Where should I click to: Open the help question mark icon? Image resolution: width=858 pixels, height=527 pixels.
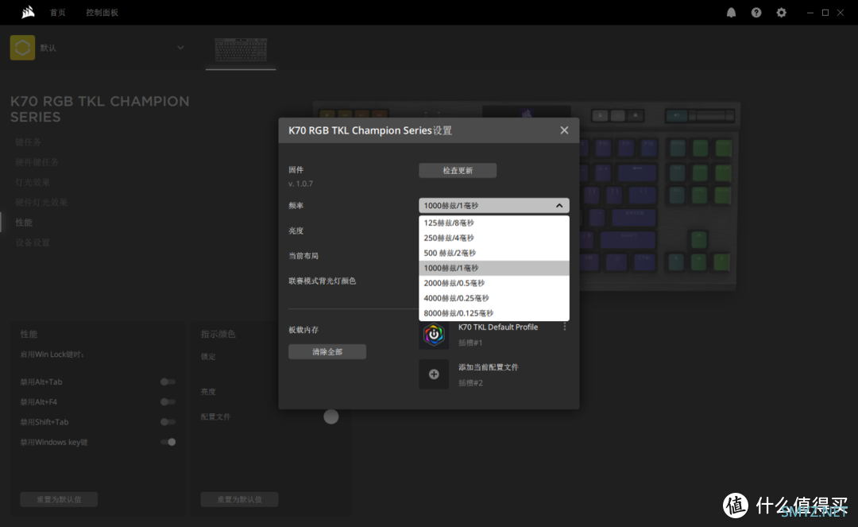click(x=756, y=13)
